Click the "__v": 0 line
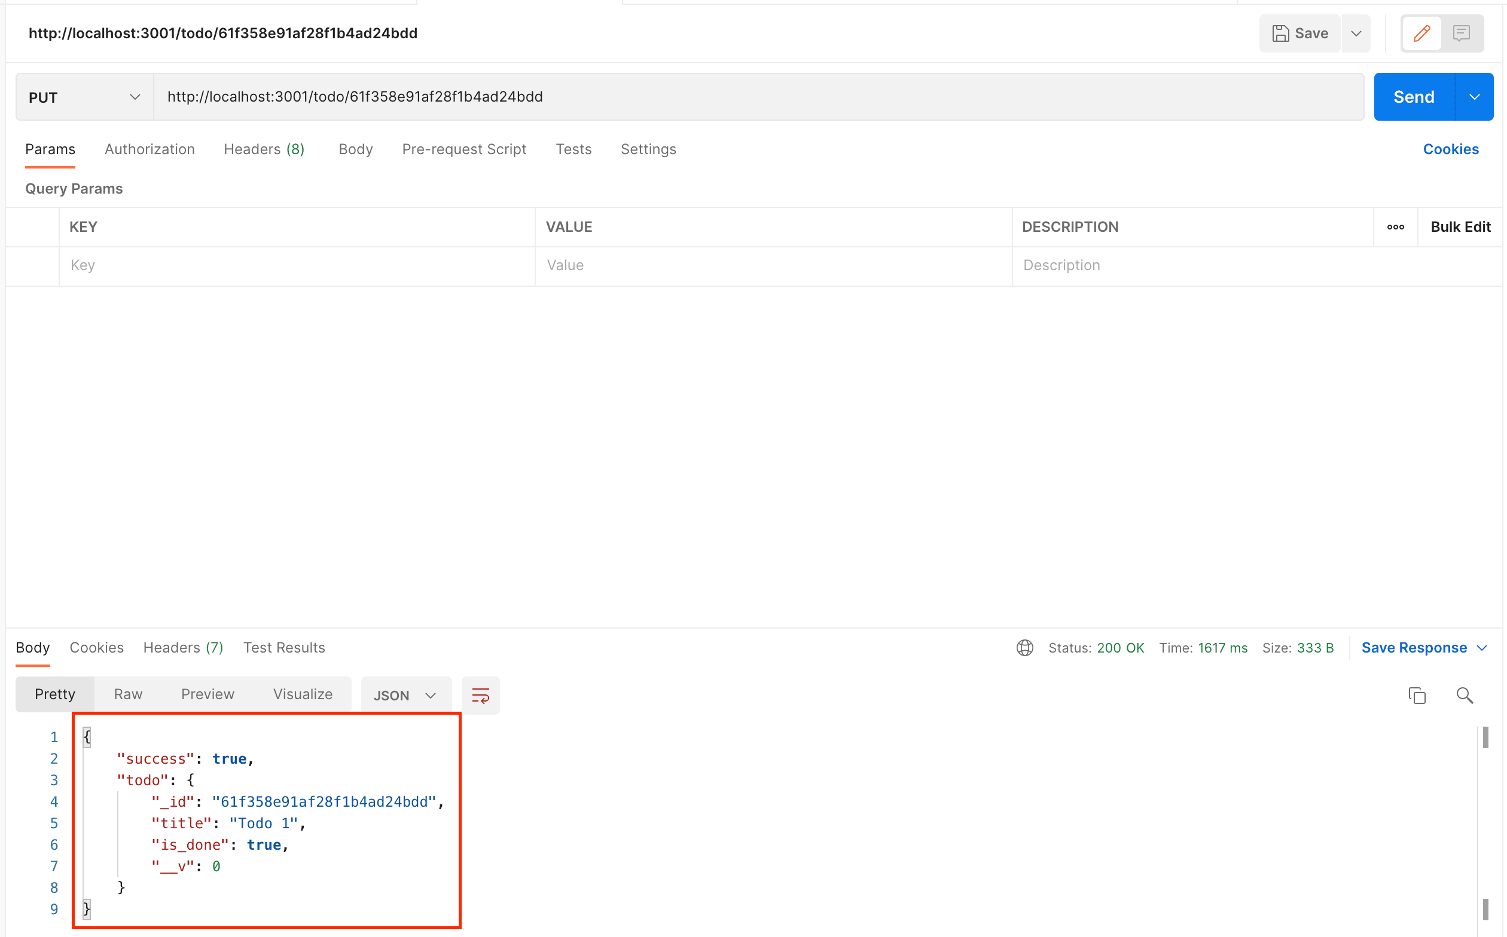The height and width of the screenshot is (937, 1507). 186,866
